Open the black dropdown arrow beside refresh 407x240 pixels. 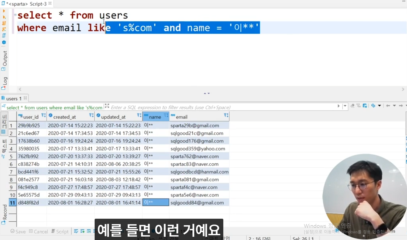379,106
